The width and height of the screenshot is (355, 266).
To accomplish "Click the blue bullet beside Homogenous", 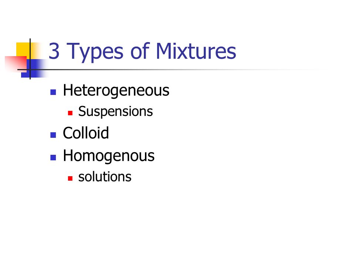I will point(53,158).
